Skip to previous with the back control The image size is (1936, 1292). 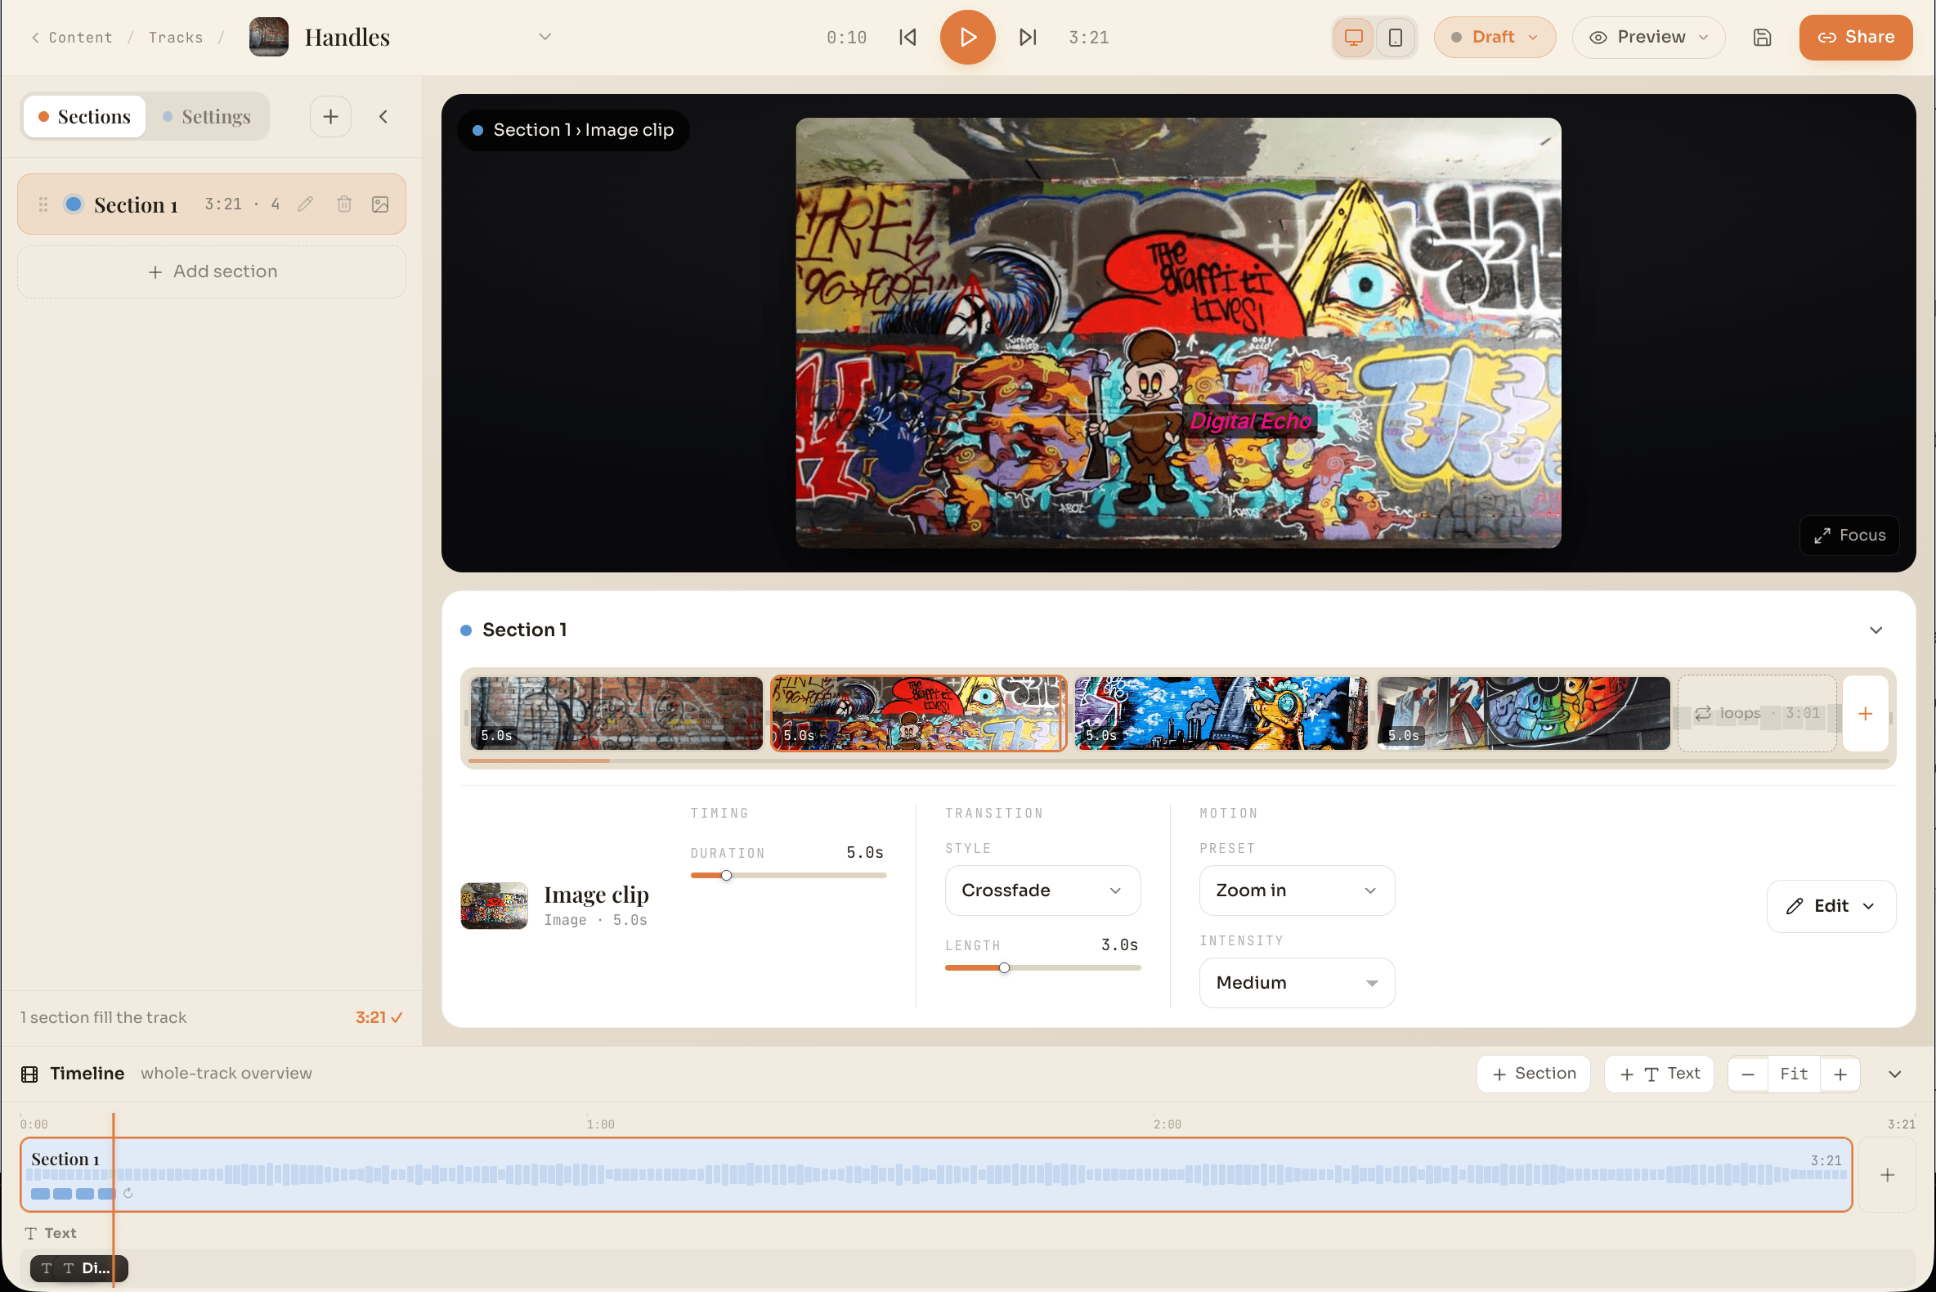(x=907, y=37)
